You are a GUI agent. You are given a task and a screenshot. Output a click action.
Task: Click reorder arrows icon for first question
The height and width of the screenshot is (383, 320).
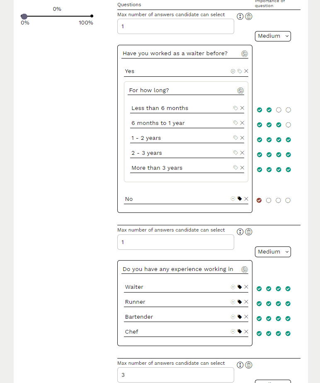click(x=240, y=17)
